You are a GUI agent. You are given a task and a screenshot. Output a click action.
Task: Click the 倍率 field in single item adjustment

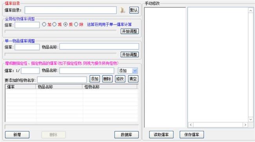click(x=27, y=47)
